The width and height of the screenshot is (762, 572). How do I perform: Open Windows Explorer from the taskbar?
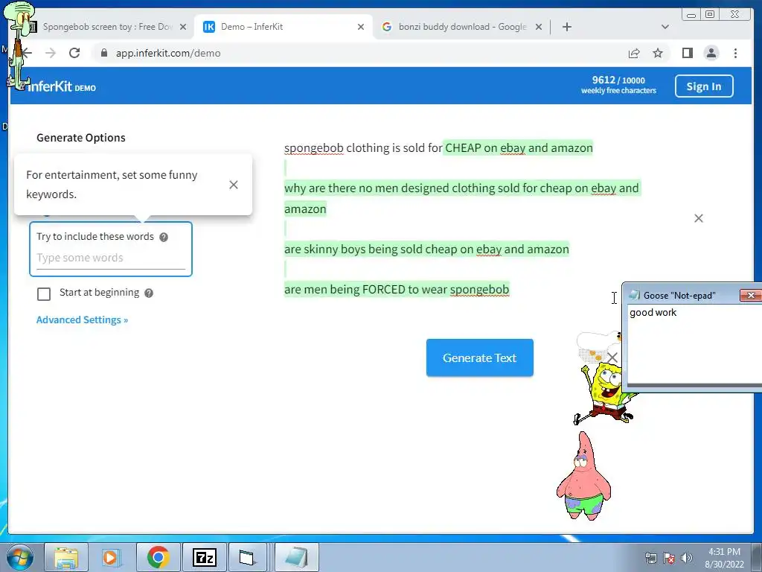66,557
